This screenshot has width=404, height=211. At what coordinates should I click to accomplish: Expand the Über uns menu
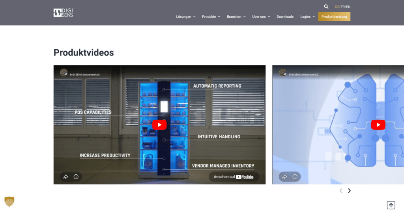(261, 17)
